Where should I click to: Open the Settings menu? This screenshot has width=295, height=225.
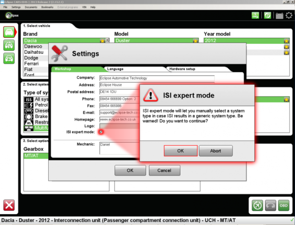pyautogui.click(x=16, y=7)
